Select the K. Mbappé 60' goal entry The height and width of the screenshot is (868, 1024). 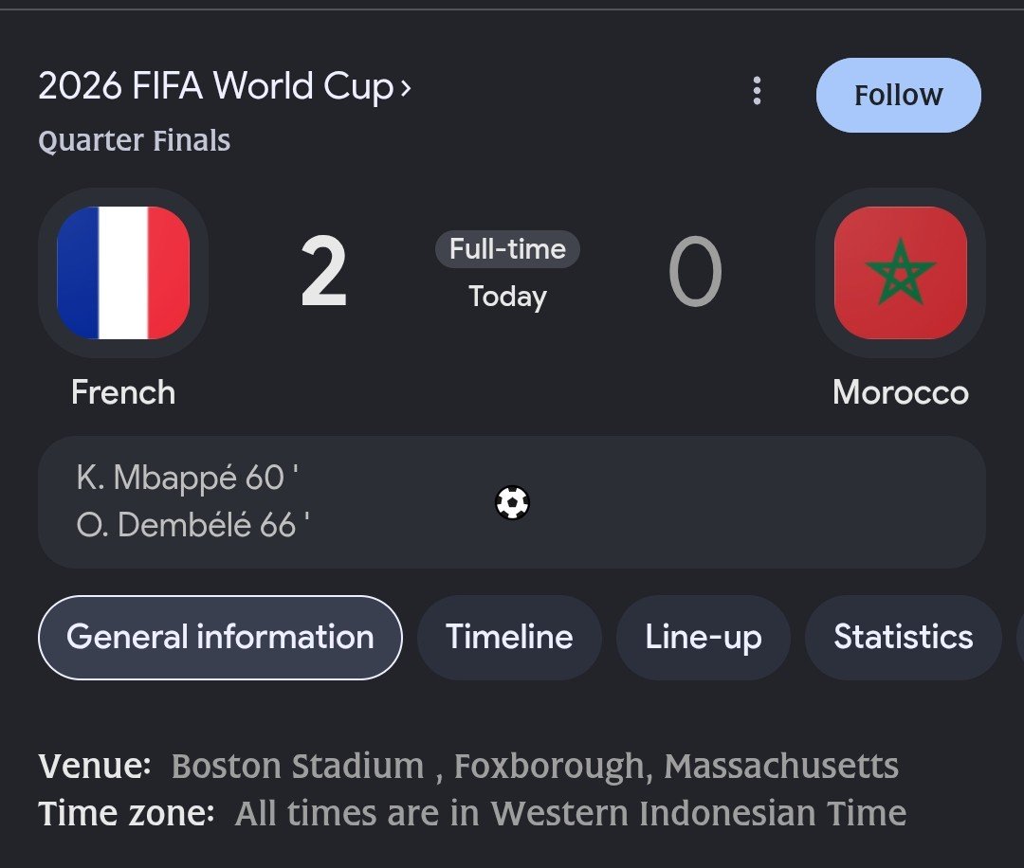[x=188, y=477]
